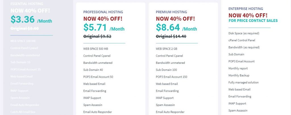Image resolution: width=291 pixels, height=115 pixels.
Task: Click the $3.36 per month price
Action: 31,20
